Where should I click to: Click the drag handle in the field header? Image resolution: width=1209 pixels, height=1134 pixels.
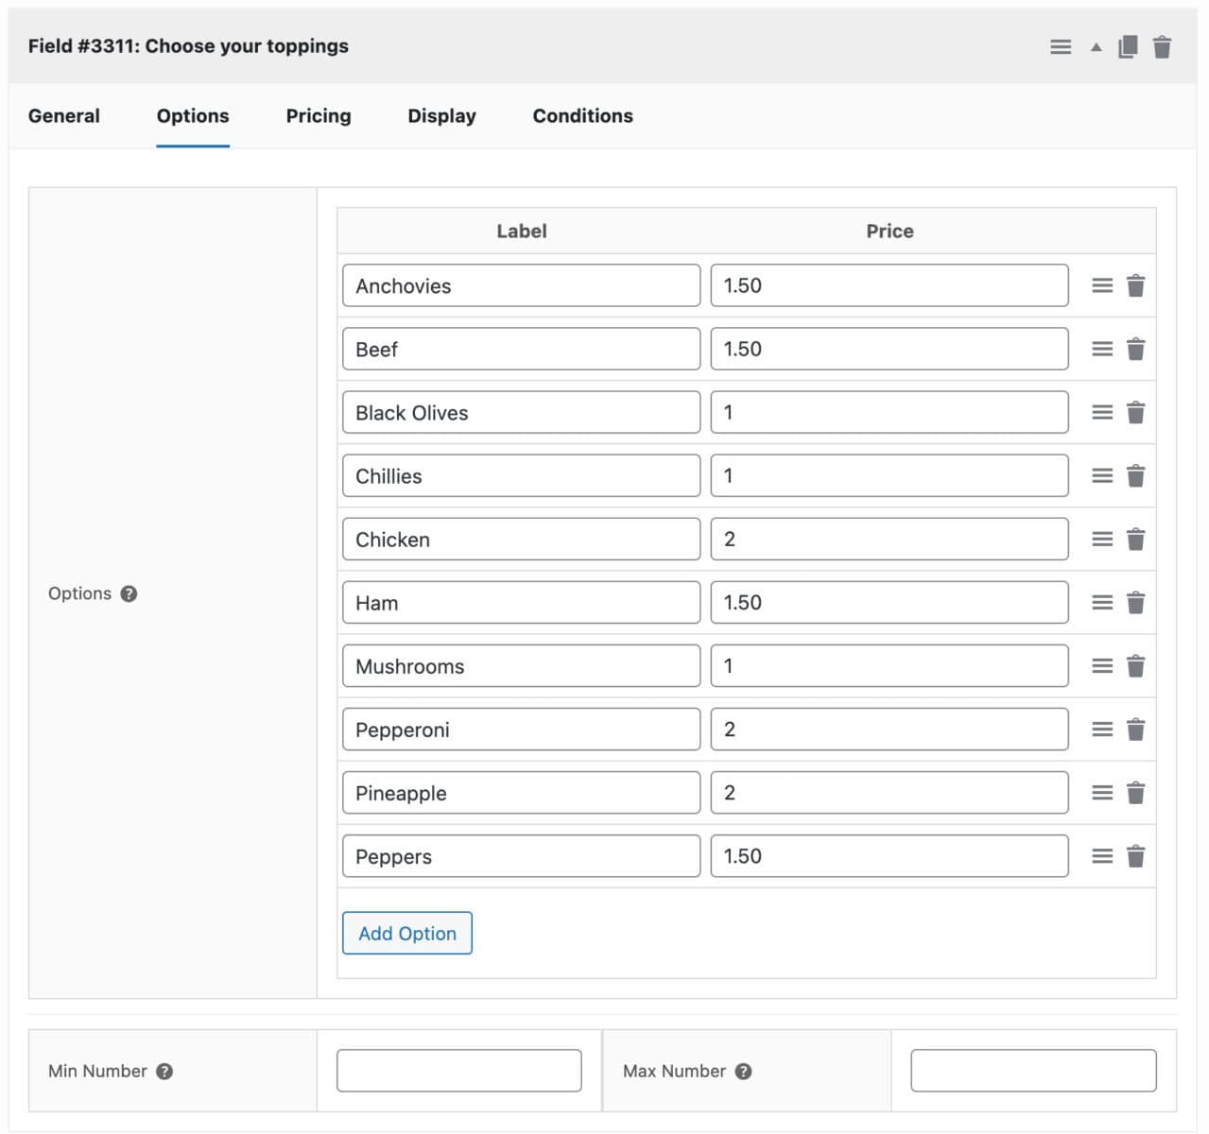pos(1060,45)
